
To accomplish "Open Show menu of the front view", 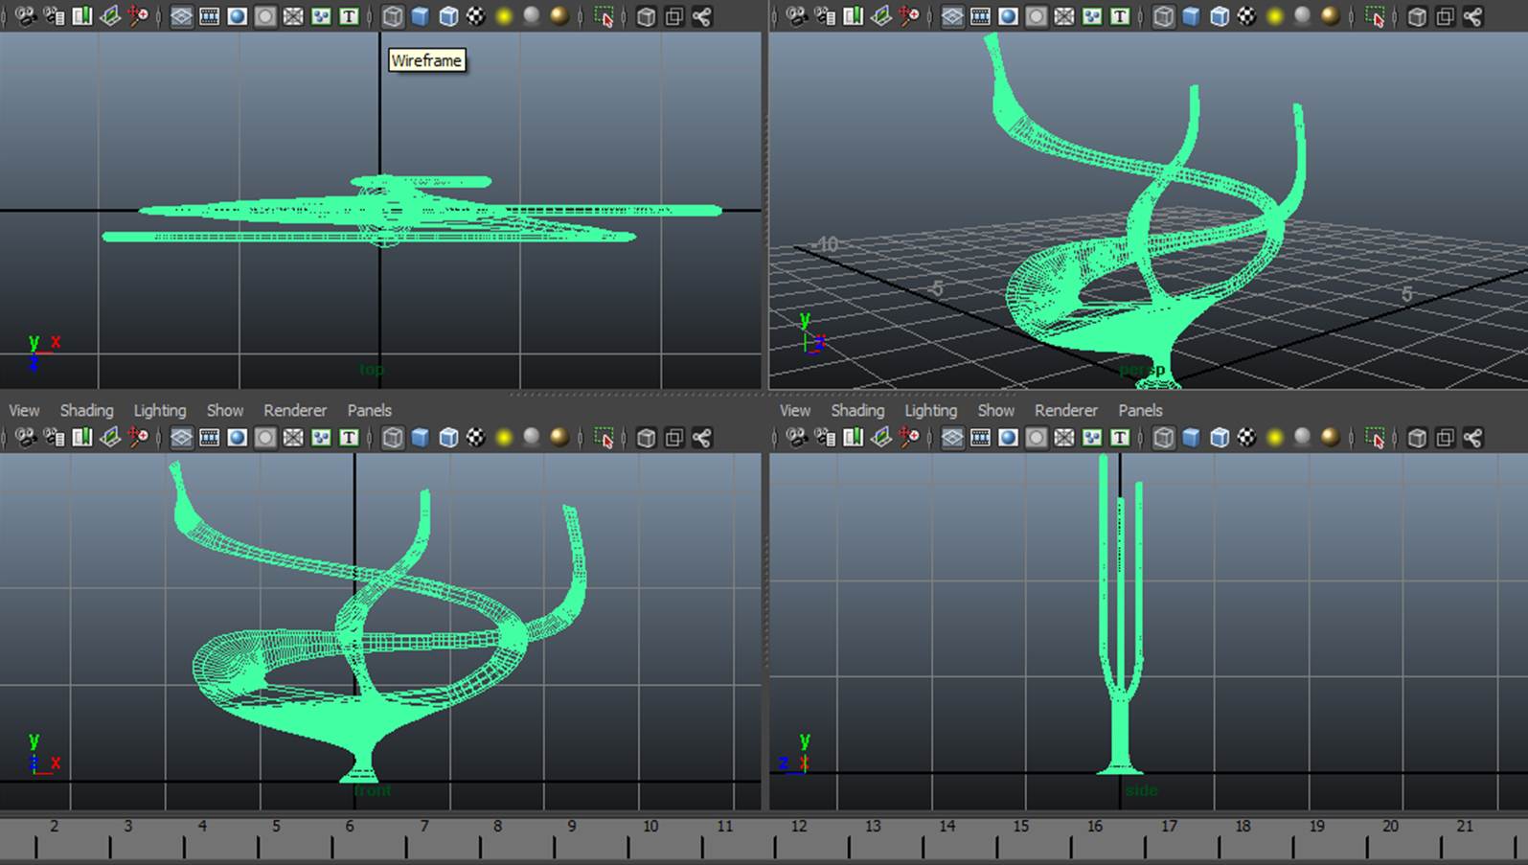I will (x=225, y=410).
